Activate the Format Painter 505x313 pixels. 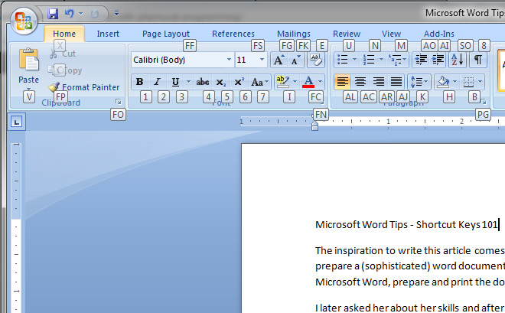83,87
